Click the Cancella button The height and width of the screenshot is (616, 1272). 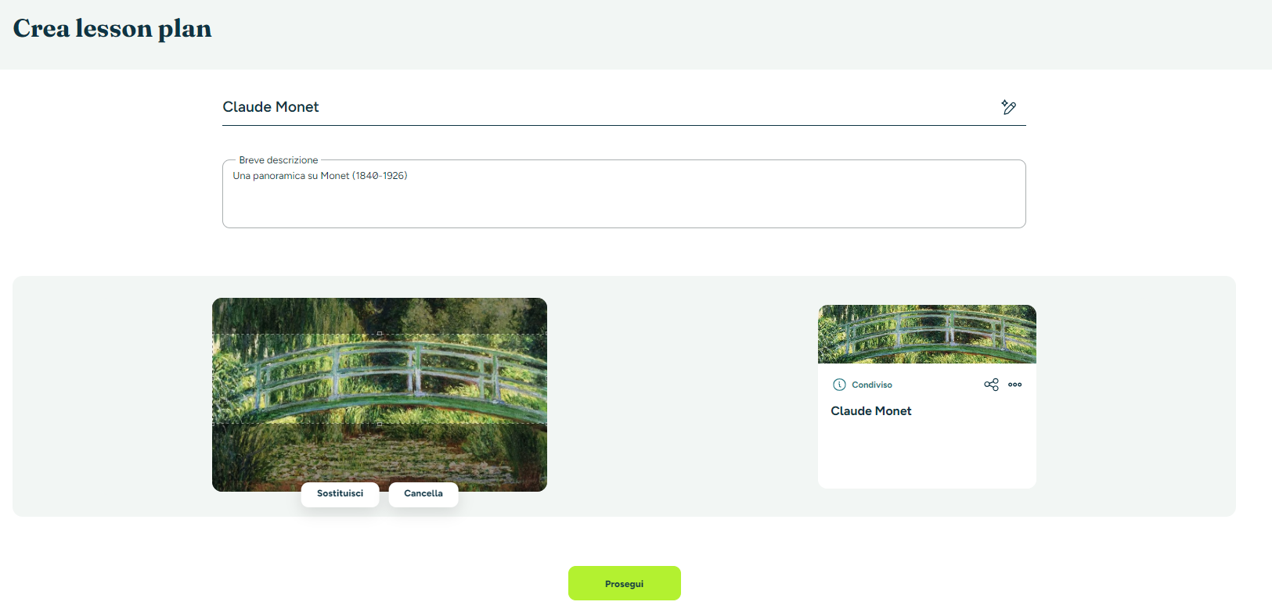point(423,494)
